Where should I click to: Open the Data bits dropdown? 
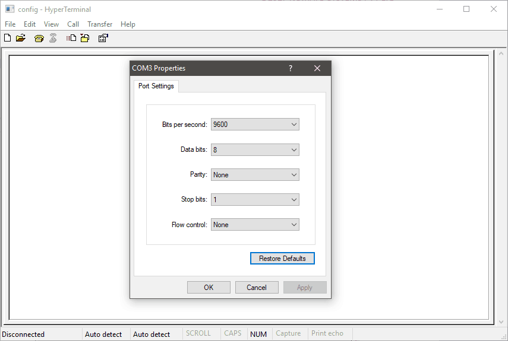point(294,150)
